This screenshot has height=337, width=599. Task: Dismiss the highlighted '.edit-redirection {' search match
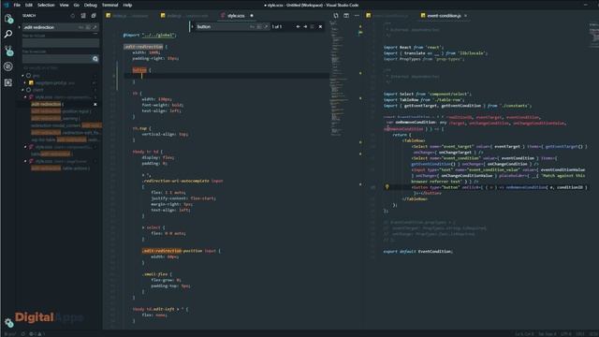pos(95,104)
